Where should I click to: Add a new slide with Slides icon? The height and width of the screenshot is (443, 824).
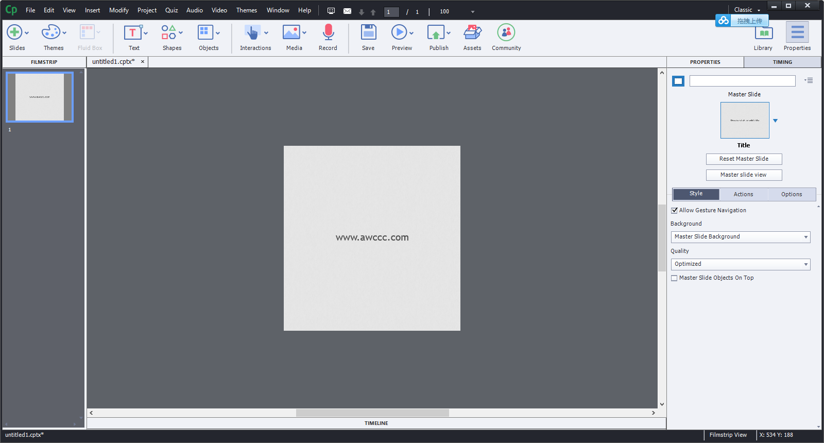pyautogui.click(x=14, y=32)
